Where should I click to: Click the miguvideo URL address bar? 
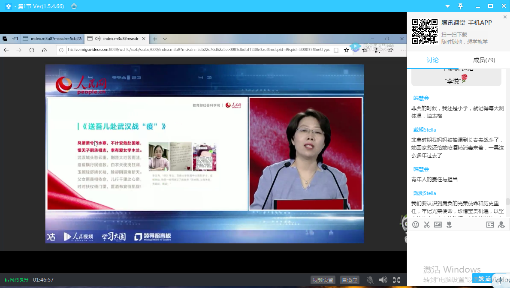click(x=199, y=50)
